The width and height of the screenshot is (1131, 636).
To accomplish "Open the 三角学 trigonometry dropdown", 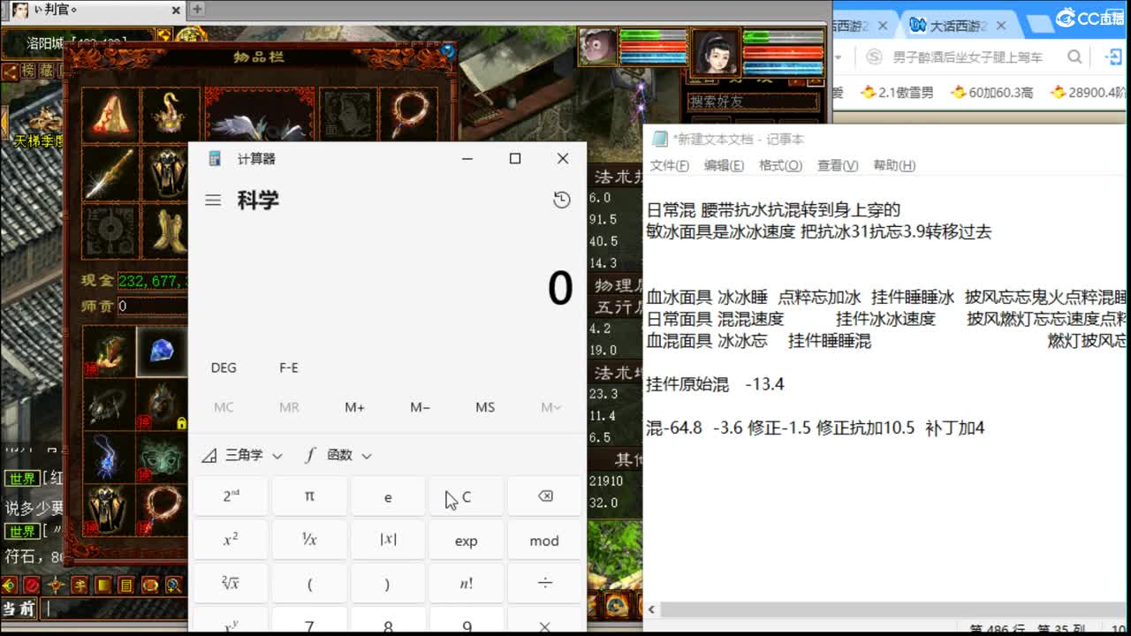I will pyautogui.click(x=240, y=455).
